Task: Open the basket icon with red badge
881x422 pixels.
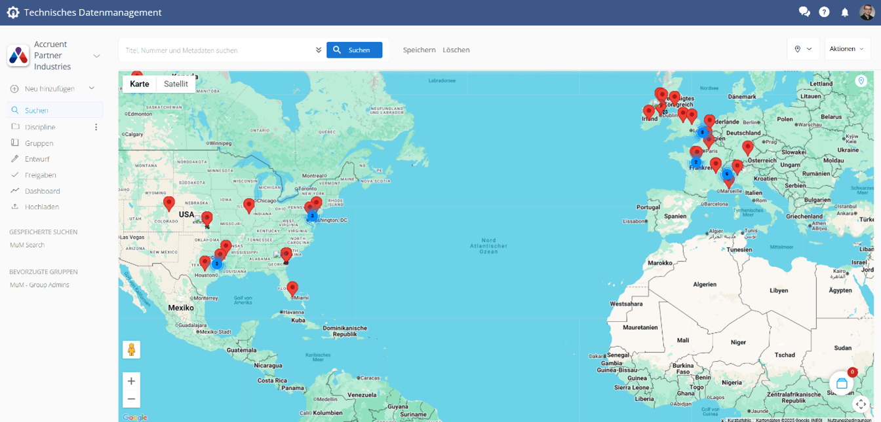Action: click(x=842, y=383)
